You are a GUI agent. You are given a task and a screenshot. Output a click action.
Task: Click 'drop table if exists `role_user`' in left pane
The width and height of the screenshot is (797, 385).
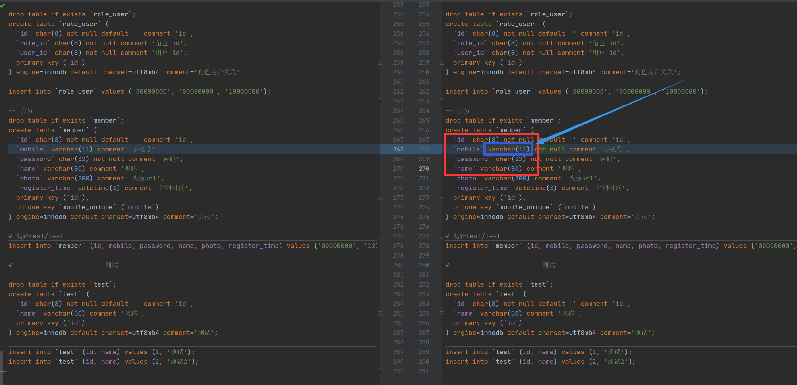click(x=72, y=14)
